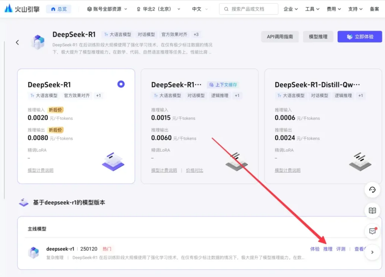The width and height of the screenshot is (385, 277).
Task: Expand the account resources dropdown
Action: pos(107,9)
